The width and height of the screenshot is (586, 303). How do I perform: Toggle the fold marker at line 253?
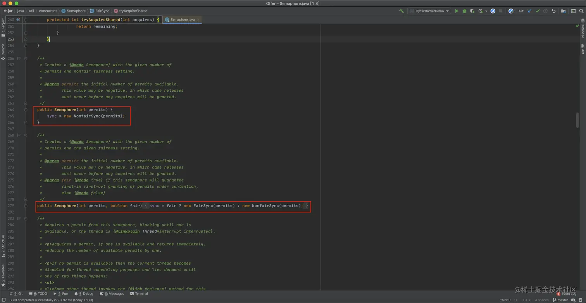click(26, 39)
